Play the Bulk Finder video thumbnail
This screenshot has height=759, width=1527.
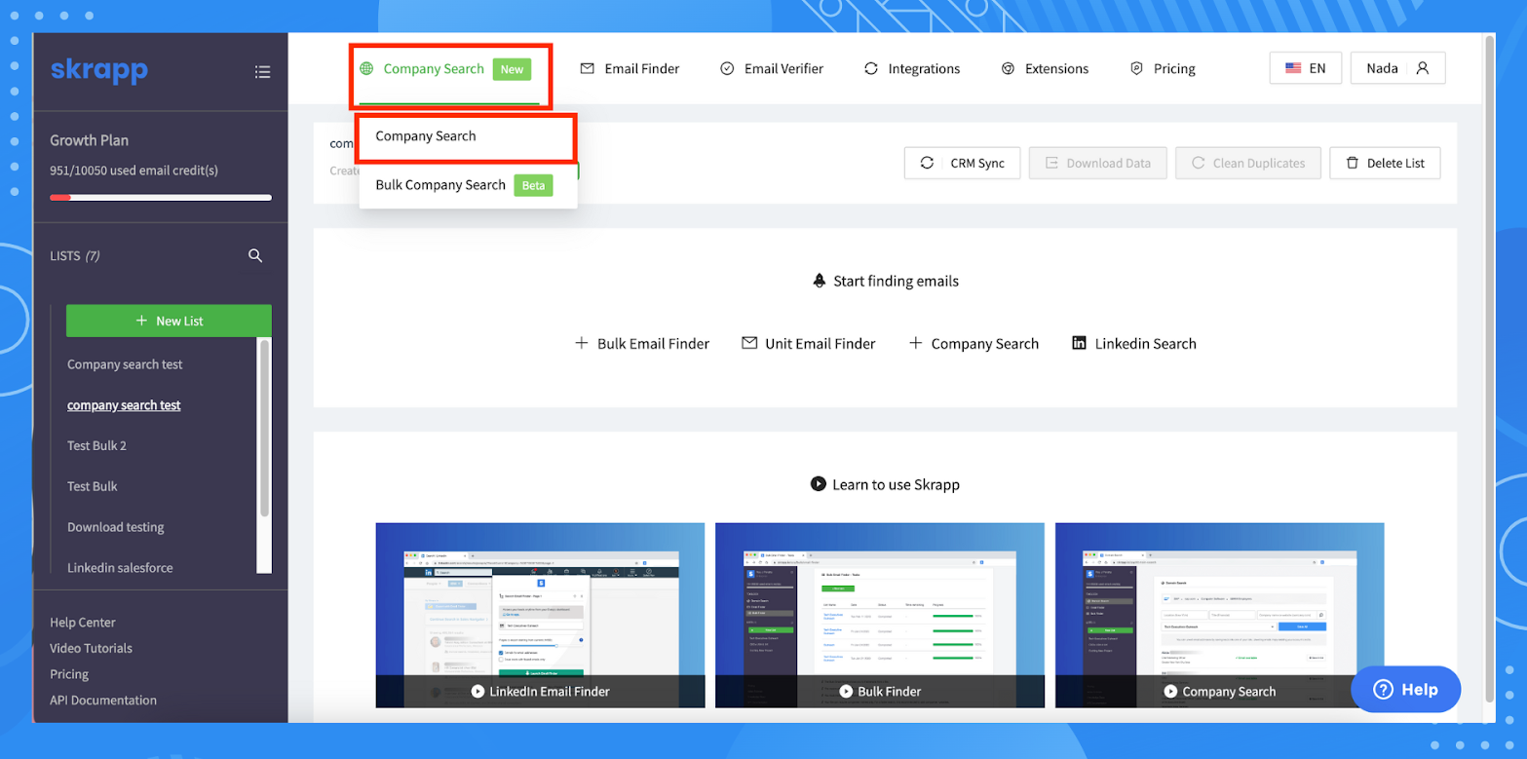click(879, 615)
